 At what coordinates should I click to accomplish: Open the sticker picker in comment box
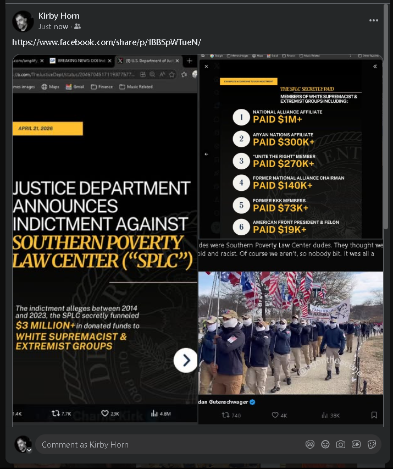coord(372,444)
